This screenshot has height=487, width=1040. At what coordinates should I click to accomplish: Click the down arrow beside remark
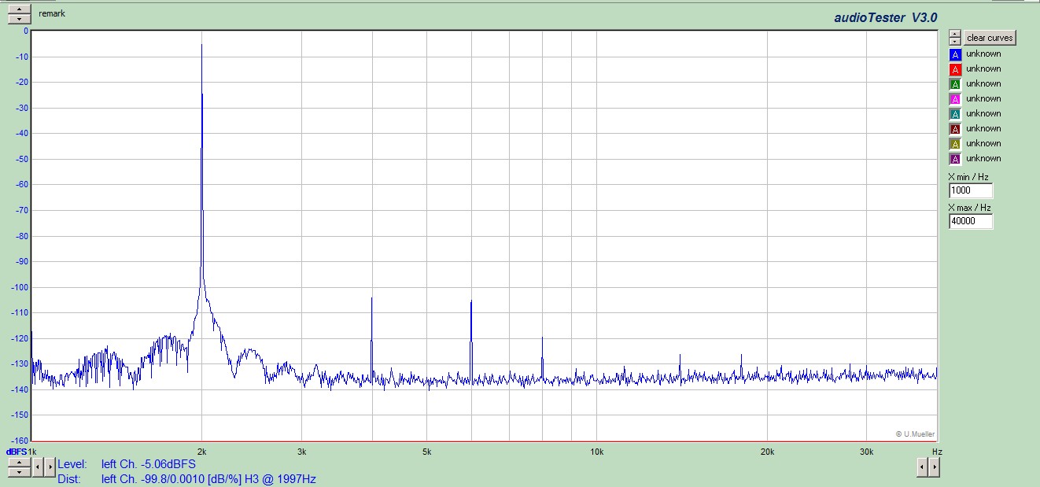pos(20,18)
